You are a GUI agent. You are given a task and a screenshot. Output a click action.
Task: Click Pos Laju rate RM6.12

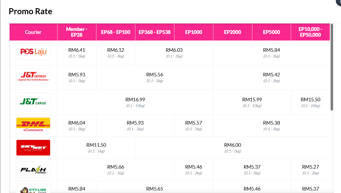(116, 50)
